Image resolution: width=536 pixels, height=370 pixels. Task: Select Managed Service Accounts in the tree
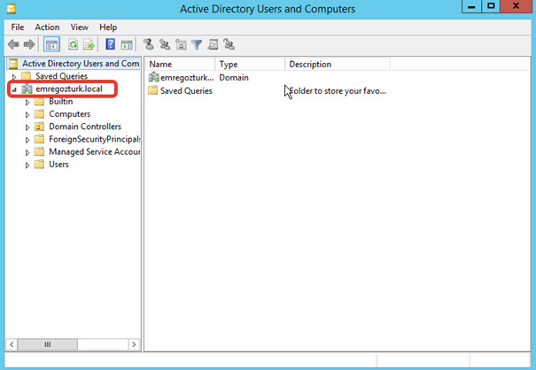94,152
